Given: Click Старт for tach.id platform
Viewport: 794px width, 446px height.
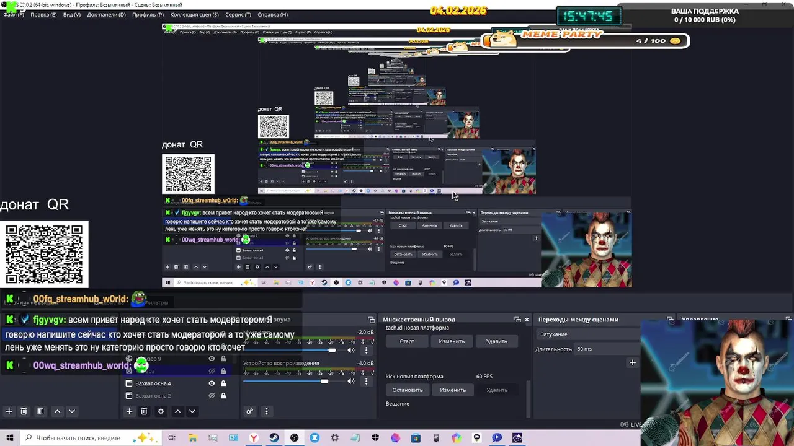Looking at the screenshot, I should click(x=407, y=341).
